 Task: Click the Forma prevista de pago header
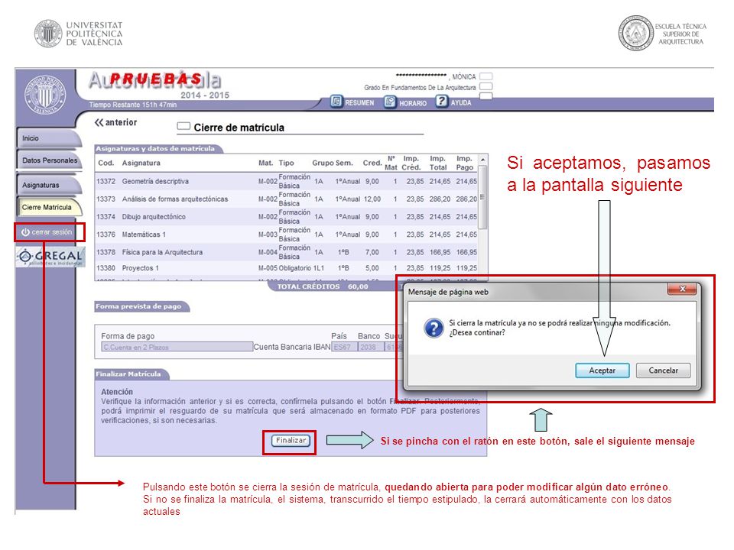click(x=138, y=307)
